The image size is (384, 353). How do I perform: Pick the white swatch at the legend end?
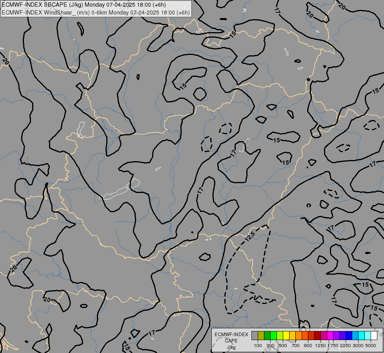tap(374, 335)
